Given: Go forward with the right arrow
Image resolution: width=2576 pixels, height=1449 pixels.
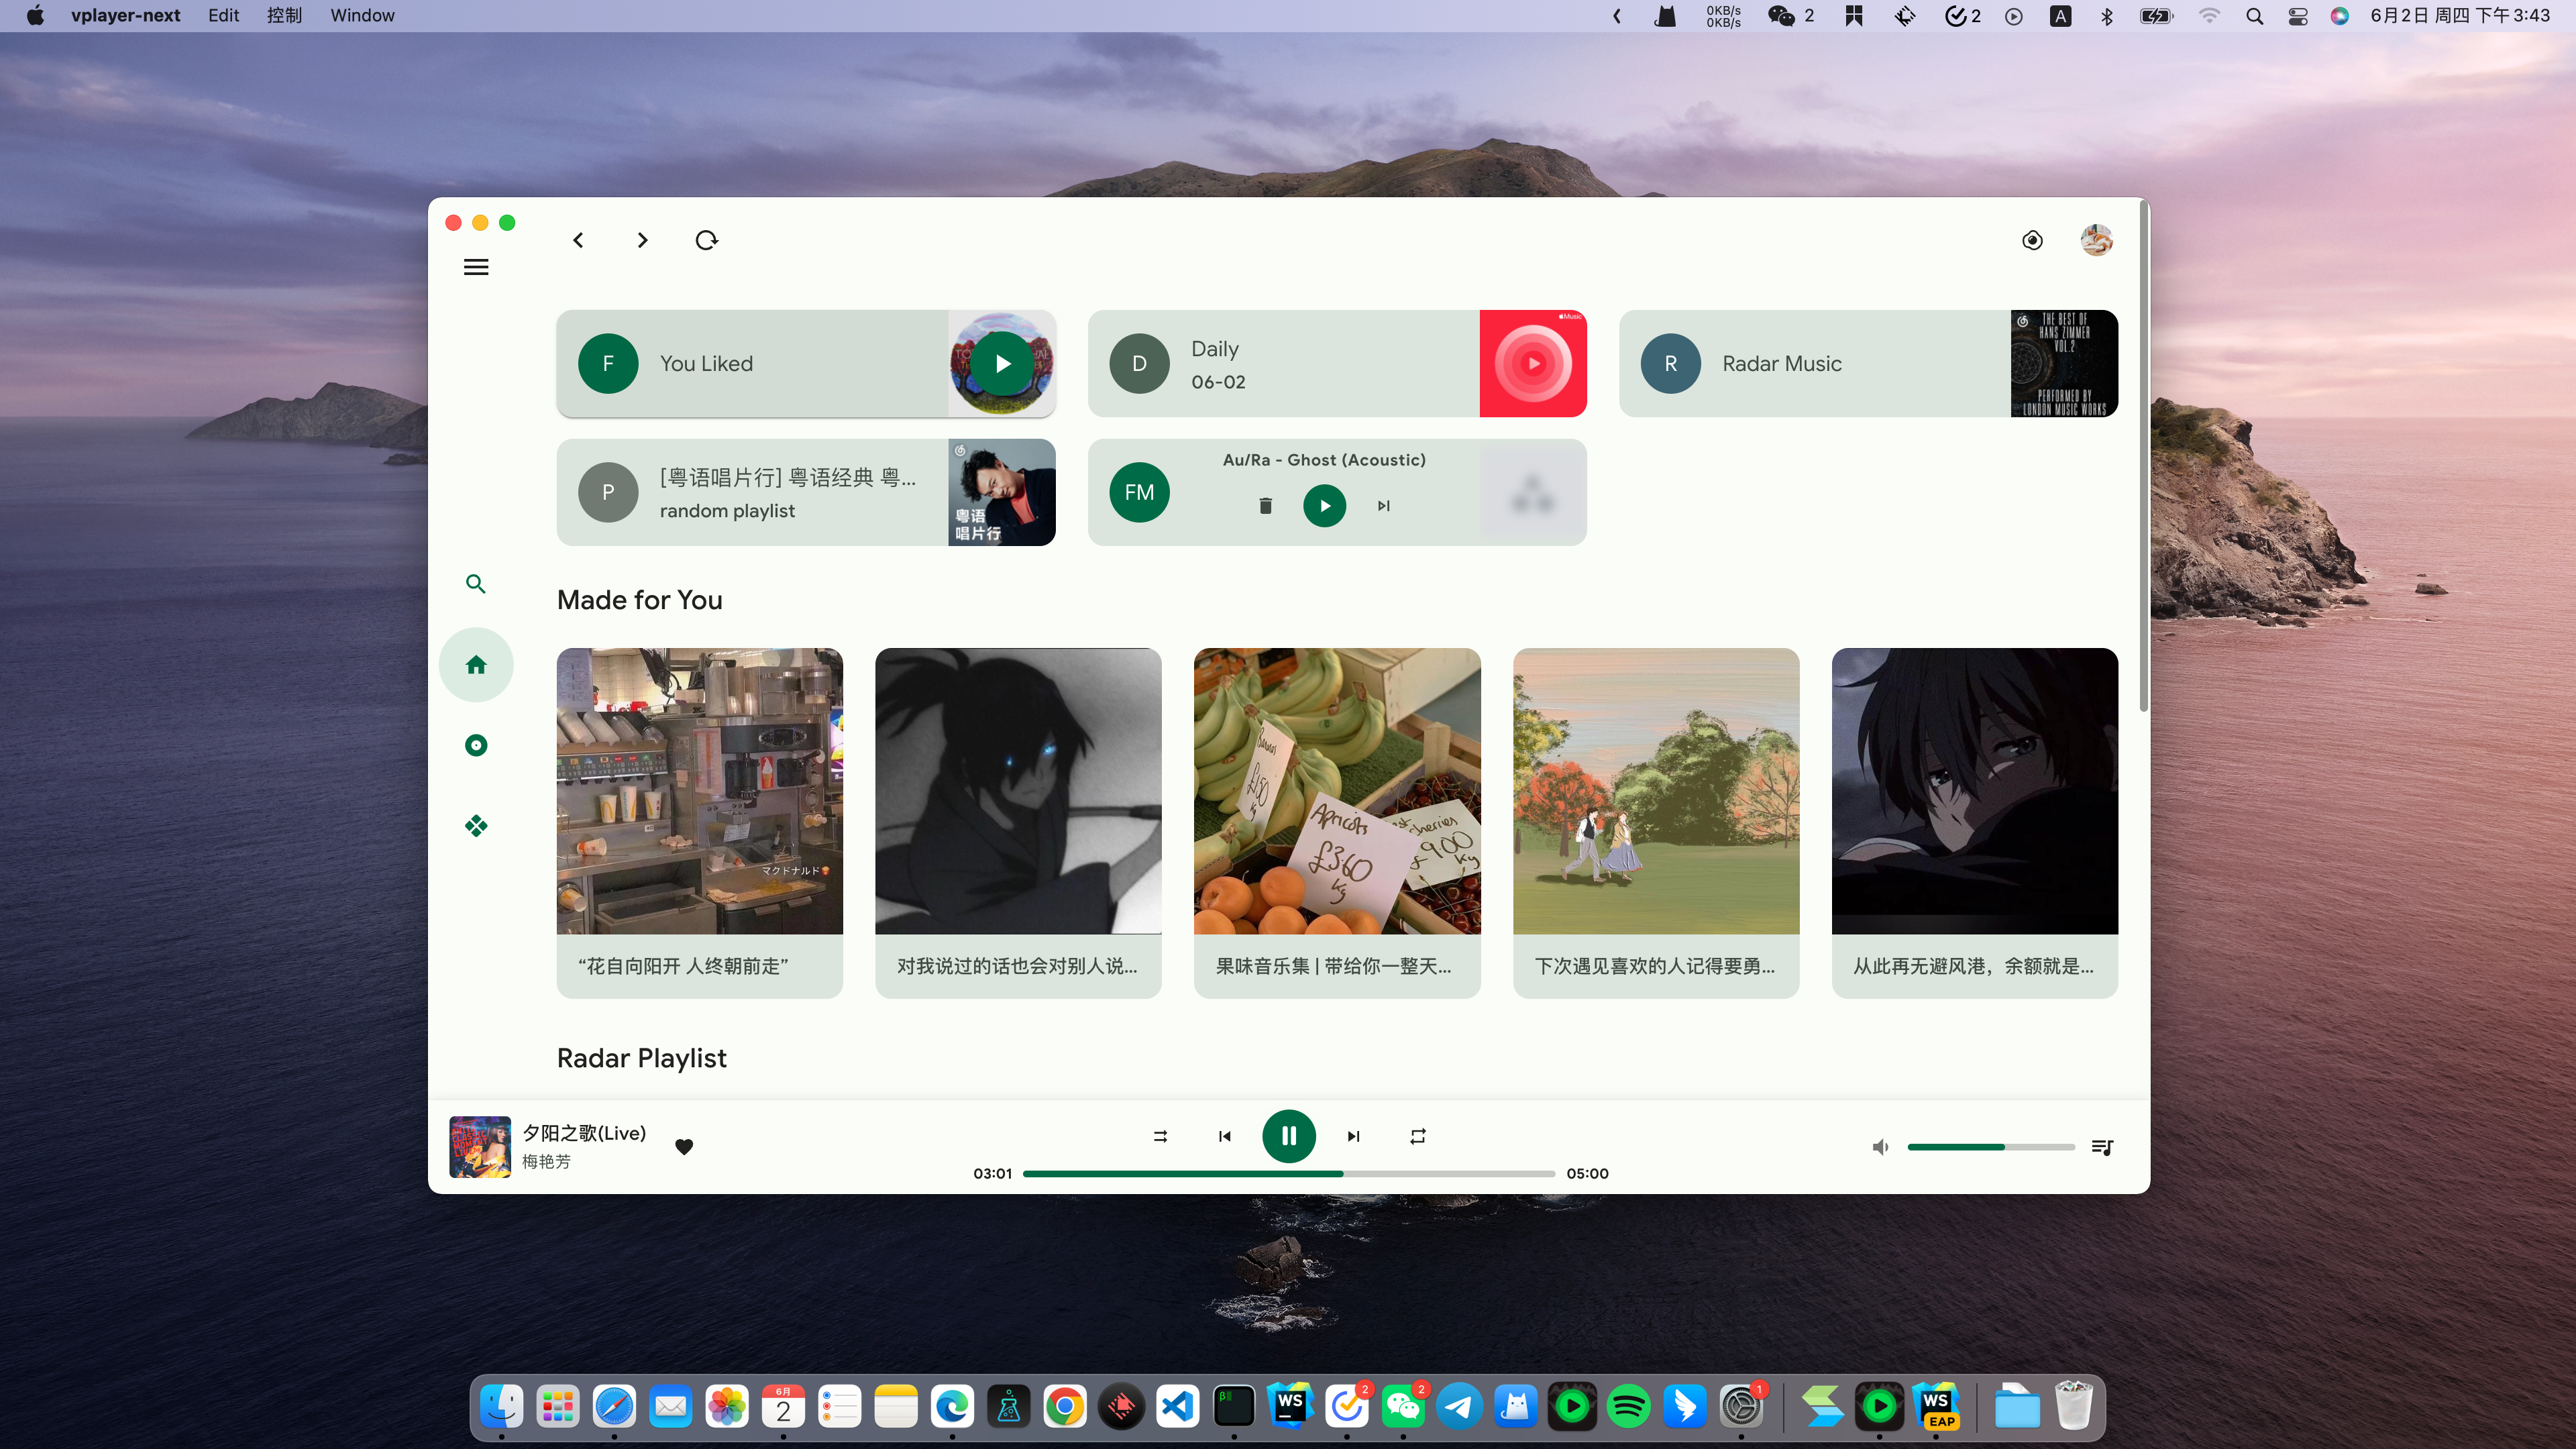Looking at the screenshot, I should point(643,240).
